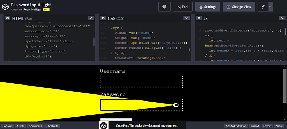The height and width of the screenshot is (129, 287).
Task: Open CSS editor settings gear
Action: coord(103,18)
